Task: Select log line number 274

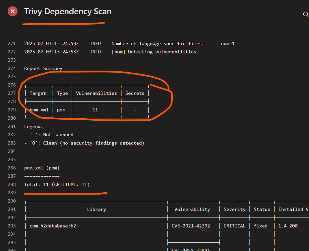Action: [12, 68]
